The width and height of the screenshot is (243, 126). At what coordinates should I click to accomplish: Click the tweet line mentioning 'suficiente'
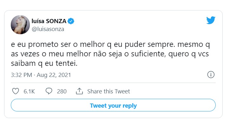[x=110, y=54]
